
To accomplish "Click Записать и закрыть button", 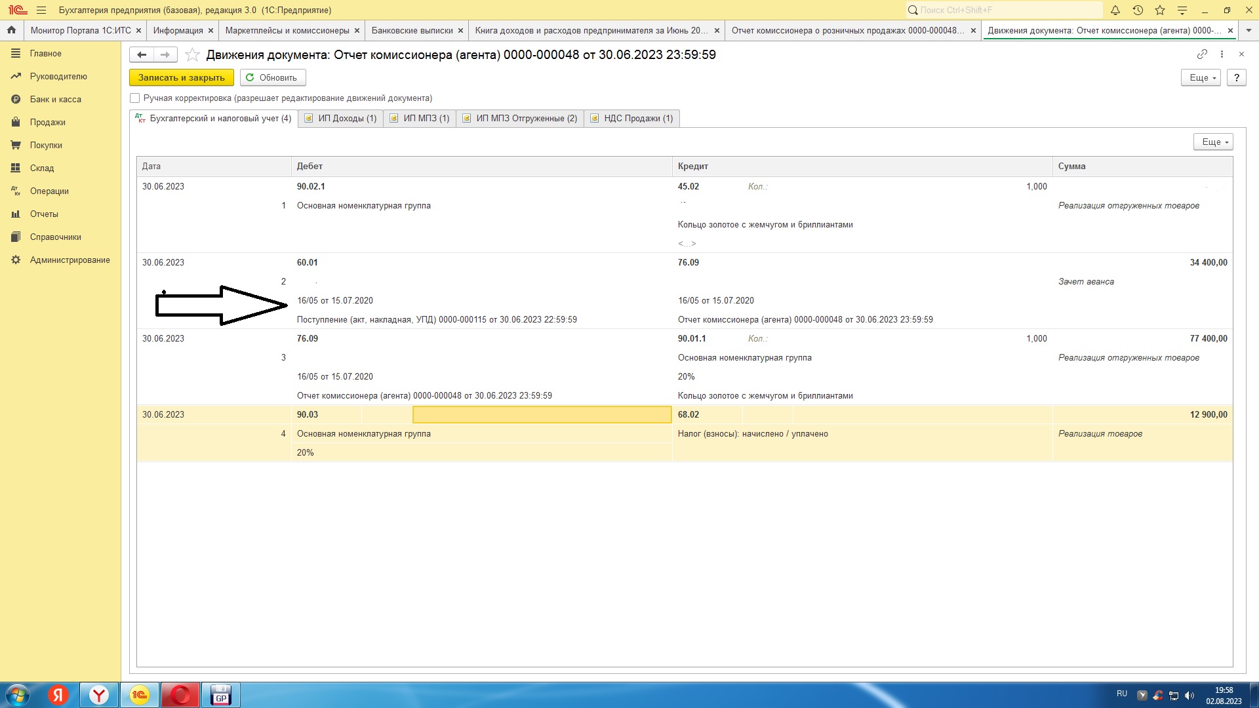I will click(182, 78).
